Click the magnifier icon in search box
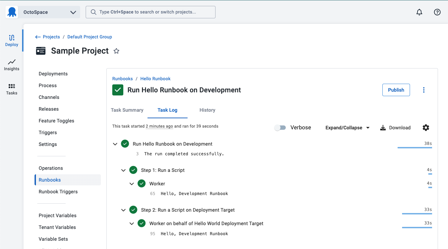The width and height of the screenshot is (448, 249). (93, 12)
